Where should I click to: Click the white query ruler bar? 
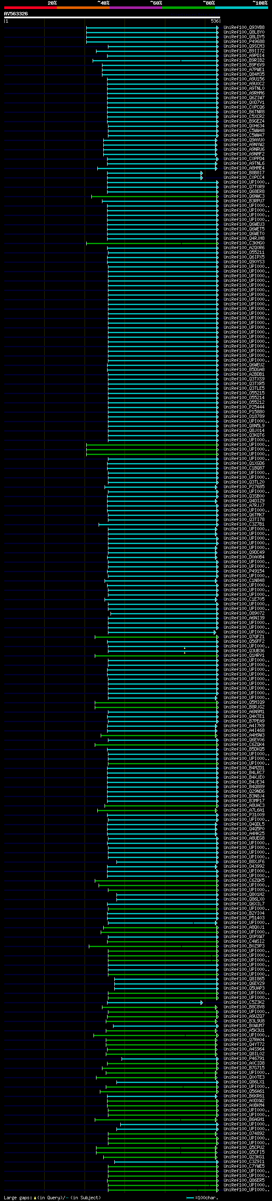point(112,17)
